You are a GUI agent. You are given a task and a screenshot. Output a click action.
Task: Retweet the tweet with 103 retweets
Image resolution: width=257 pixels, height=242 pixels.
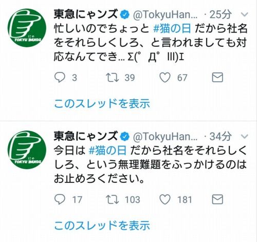click(113, 199)
